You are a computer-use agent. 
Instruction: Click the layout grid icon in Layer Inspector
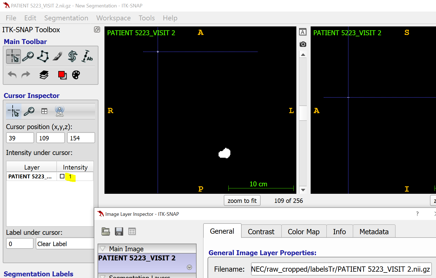pos(132,231)
